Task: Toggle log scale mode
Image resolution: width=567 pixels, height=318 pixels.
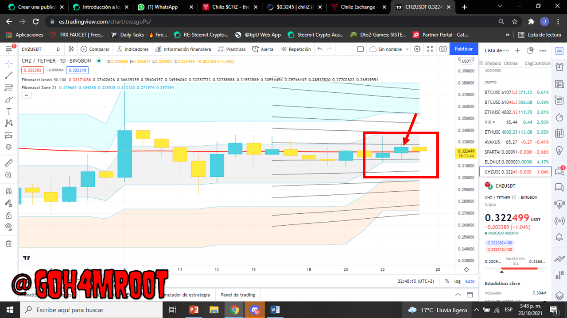Action: pos(457,281)
